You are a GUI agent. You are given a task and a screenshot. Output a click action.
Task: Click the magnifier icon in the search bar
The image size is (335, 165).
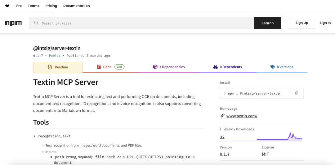[x=36, y=23]
